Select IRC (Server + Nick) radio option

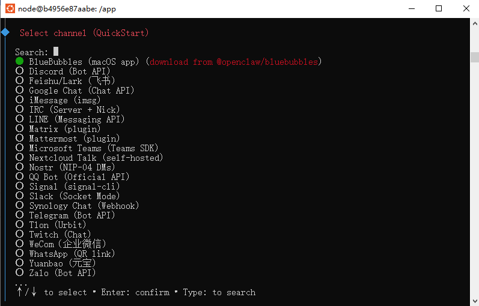pos(20,109)
